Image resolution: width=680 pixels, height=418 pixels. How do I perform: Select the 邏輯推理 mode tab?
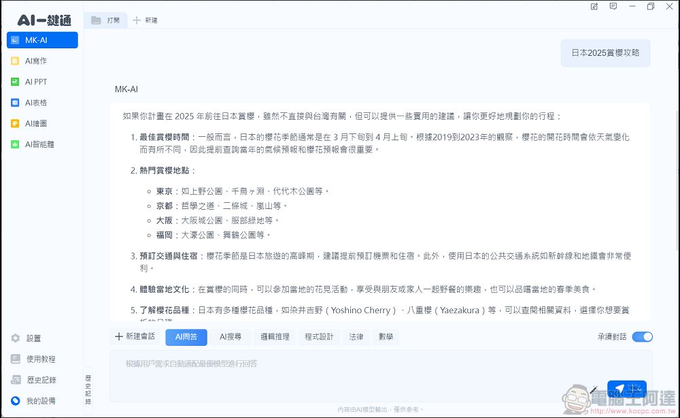275,336
